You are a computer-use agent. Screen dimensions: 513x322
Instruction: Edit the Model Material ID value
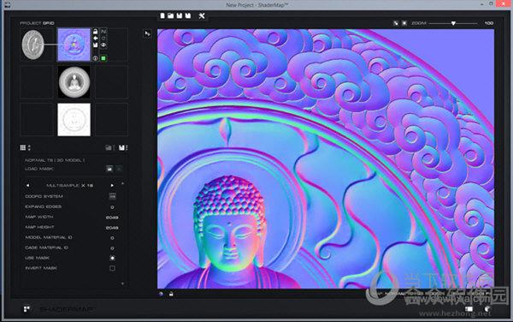click(x=112, y=238)
